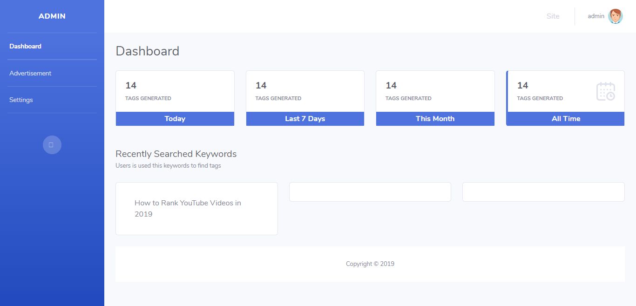Click the Recently Searched Keywords heading
This screenshot has width=636, height=306.
pyautogui.click(x=176, y=154)
